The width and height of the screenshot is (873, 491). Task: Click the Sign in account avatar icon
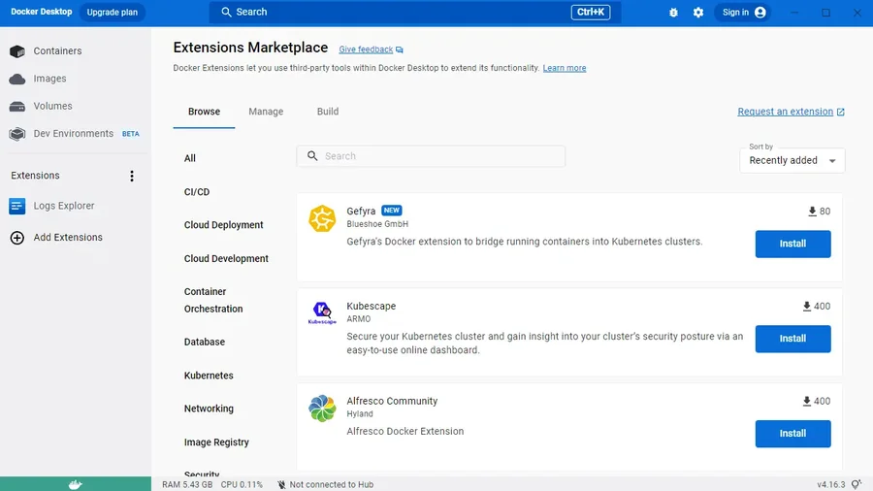tap(760, 13)
